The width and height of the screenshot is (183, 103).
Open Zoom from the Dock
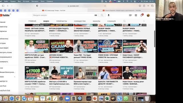tap(67, 98)
